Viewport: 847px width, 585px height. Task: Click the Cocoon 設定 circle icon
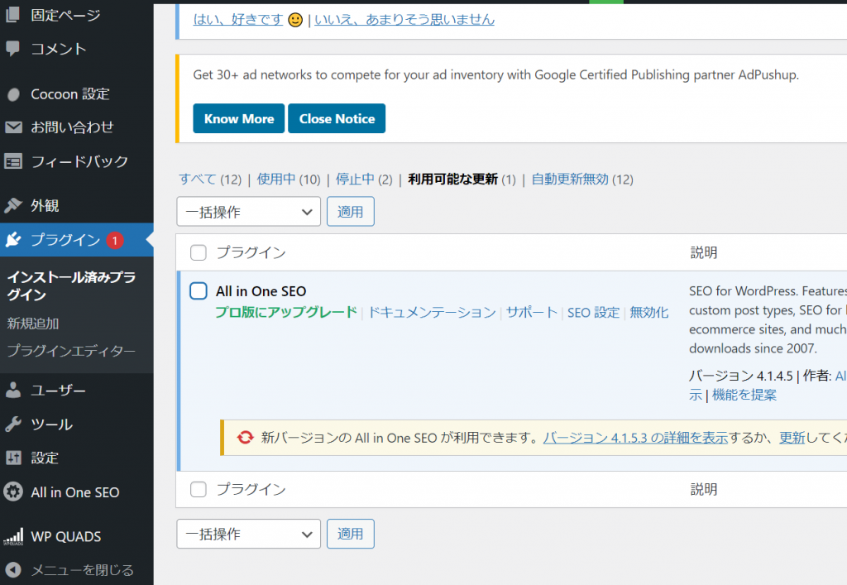(x=13, y=94)
